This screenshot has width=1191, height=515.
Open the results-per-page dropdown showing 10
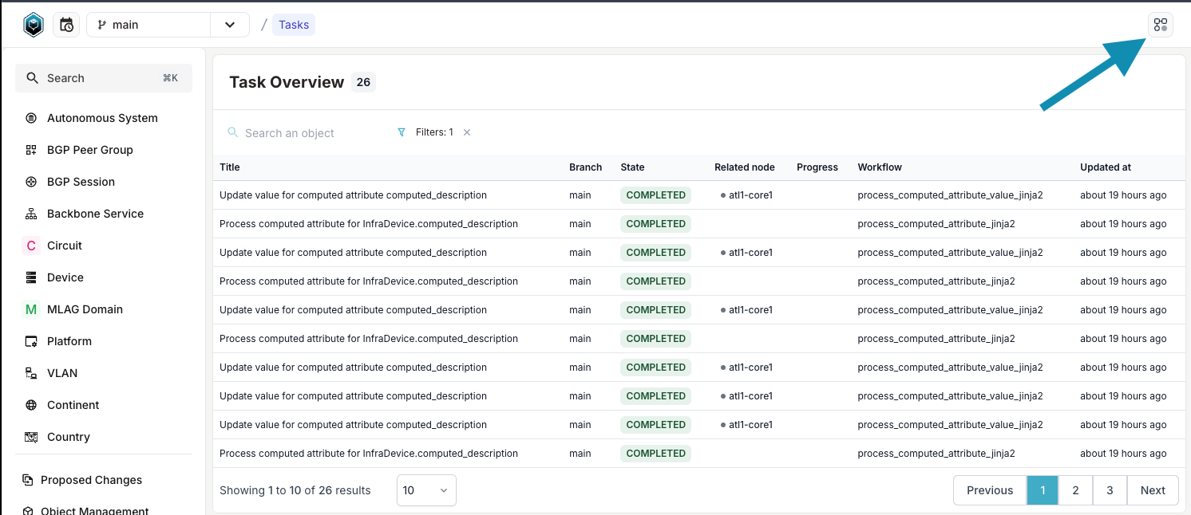(x=425, y=489)
